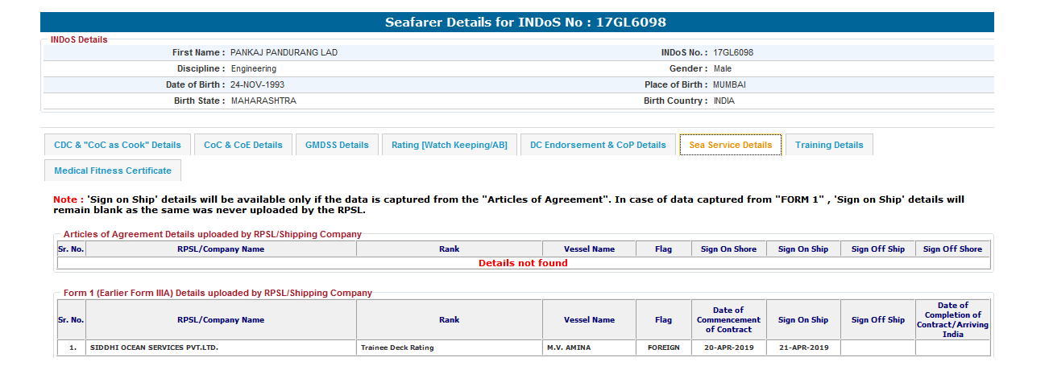
Task: Open DC Endorsement & CoP Details tab
Action: point(598,145)
